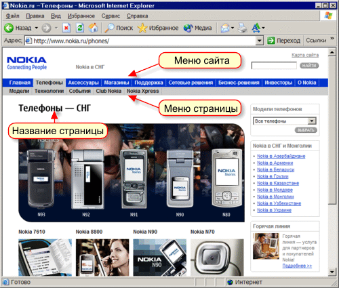Open the Поддержка site menu tab
339x288 pixels.
point(148,83)
